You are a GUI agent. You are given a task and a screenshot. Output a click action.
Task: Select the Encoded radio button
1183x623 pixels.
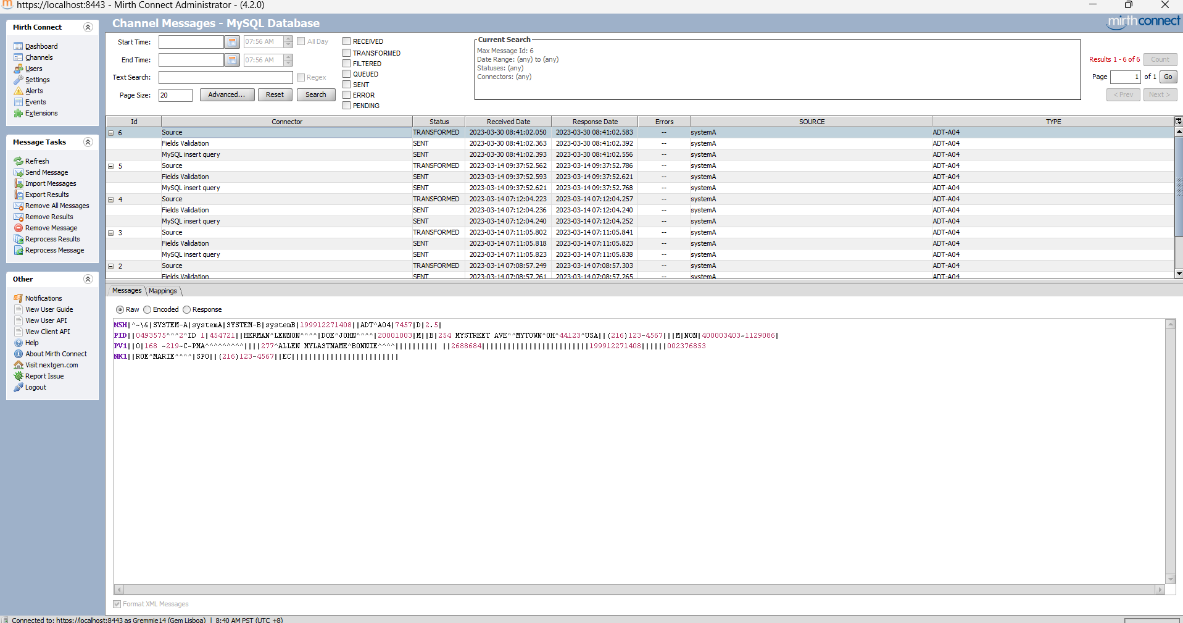[147, 310]
